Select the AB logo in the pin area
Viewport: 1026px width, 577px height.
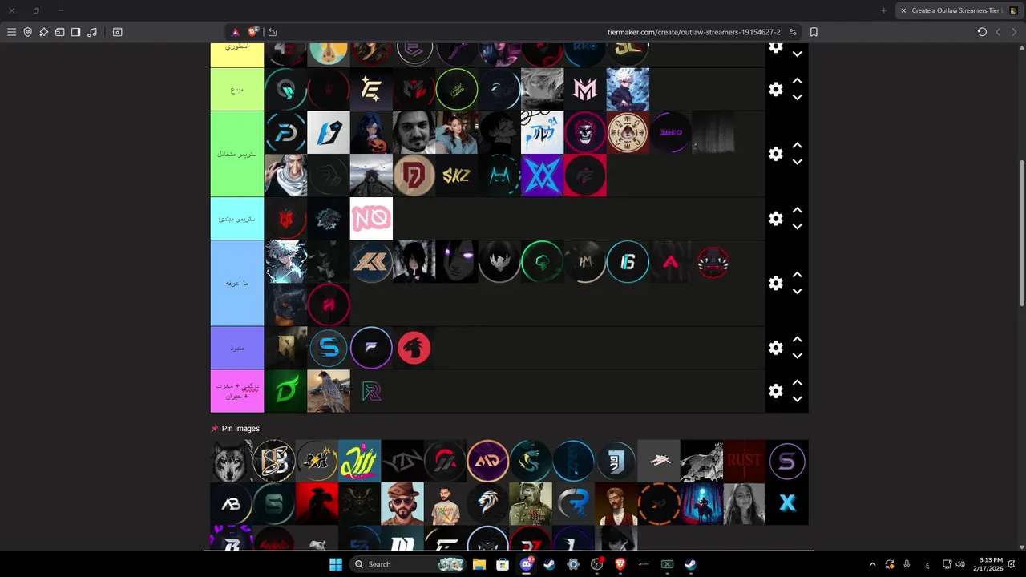pos(231,503)
